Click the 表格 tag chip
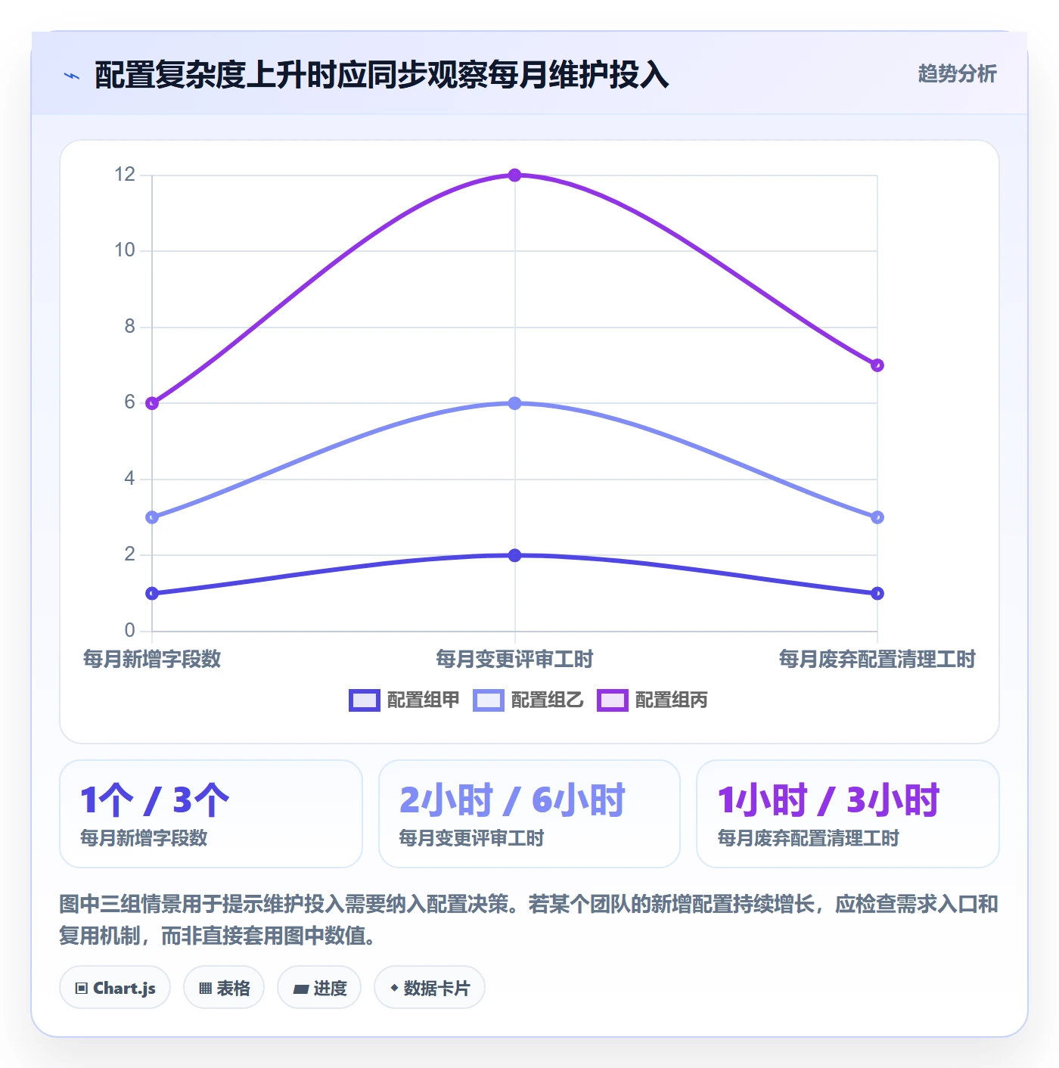 [x=224, y=988]
